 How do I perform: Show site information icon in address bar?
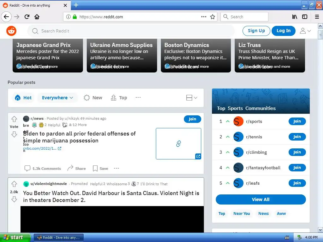pos(68,17)
